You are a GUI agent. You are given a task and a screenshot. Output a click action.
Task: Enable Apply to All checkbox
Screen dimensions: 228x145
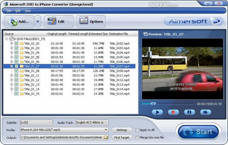137,130
